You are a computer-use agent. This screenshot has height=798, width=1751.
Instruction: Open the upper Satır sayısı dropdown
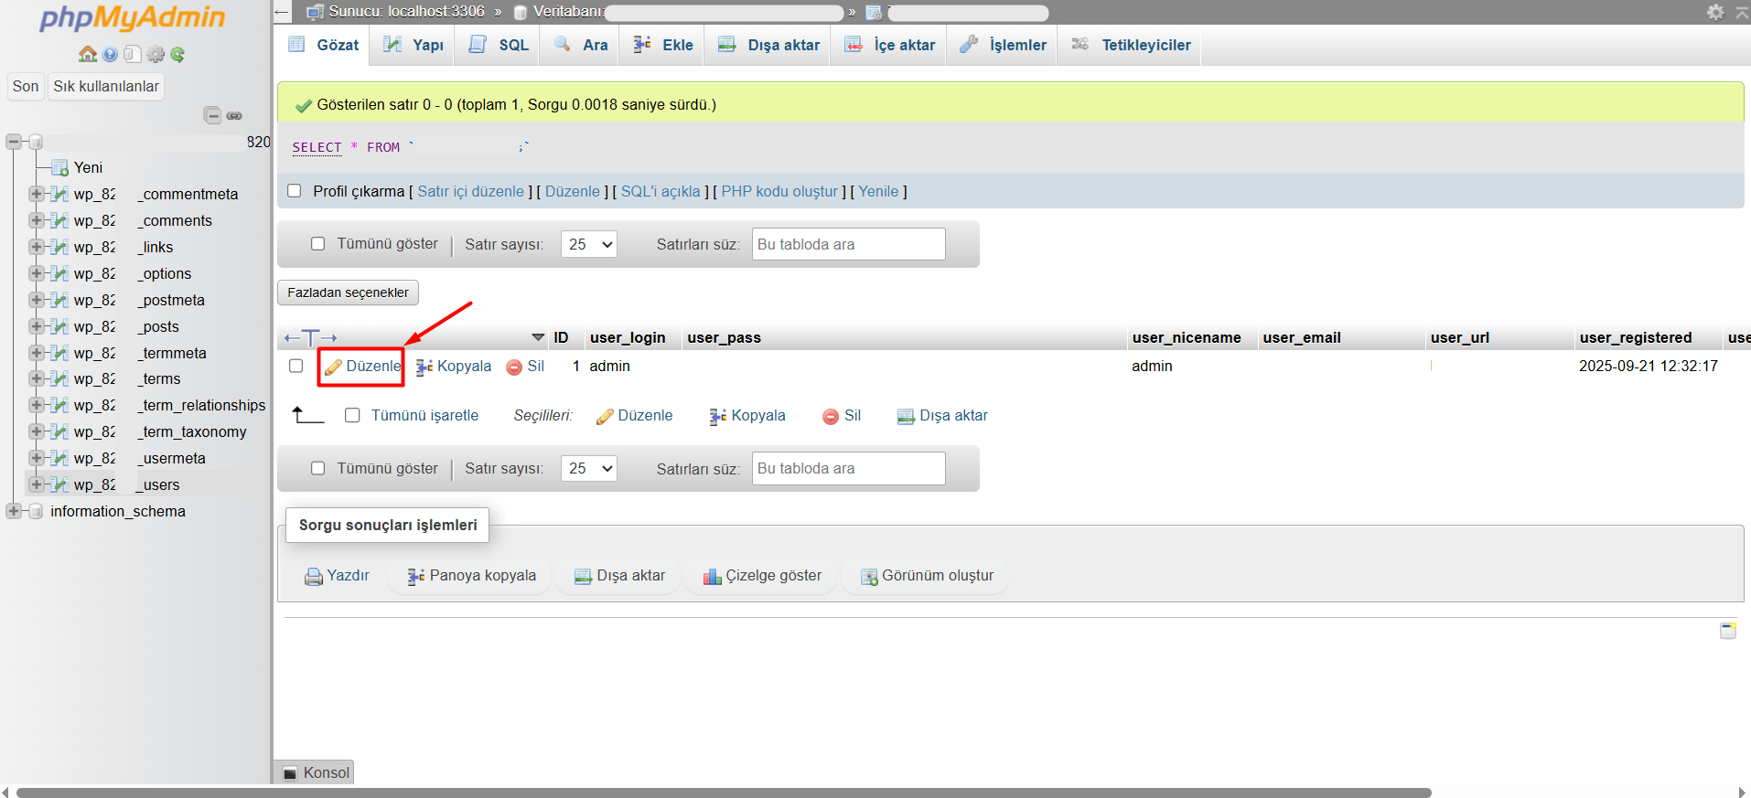pyautogui.click(x=588, y=244)
